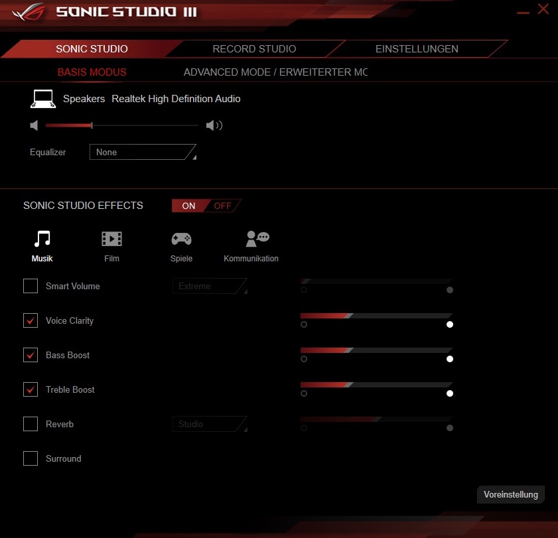Switch Sonic Studio Effects to OFF
The image size is (558, 538).
(223, 206)
